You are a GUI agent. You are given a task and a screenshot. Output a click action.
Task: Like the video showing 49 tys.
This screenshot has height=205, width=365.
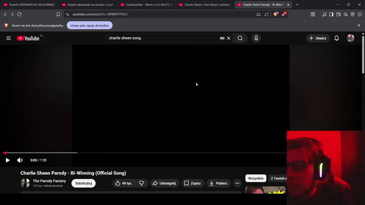124,183
